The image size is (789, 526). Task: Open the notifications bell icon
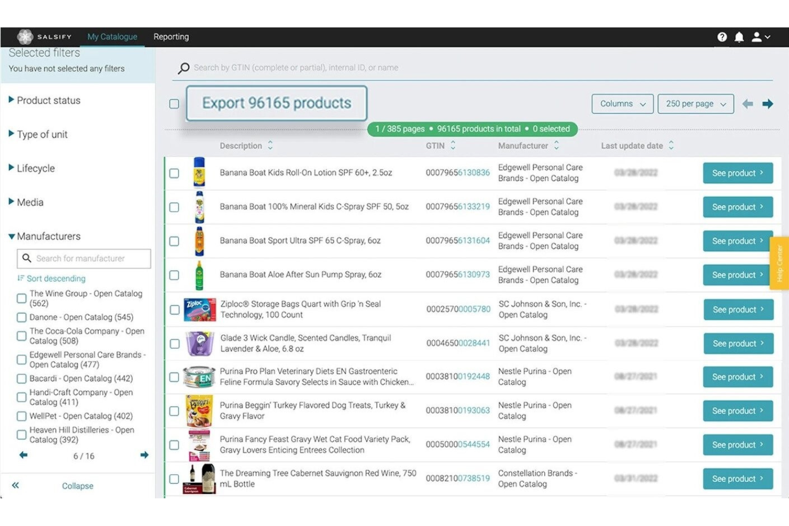pyautogui.click(x=739, y=37)
